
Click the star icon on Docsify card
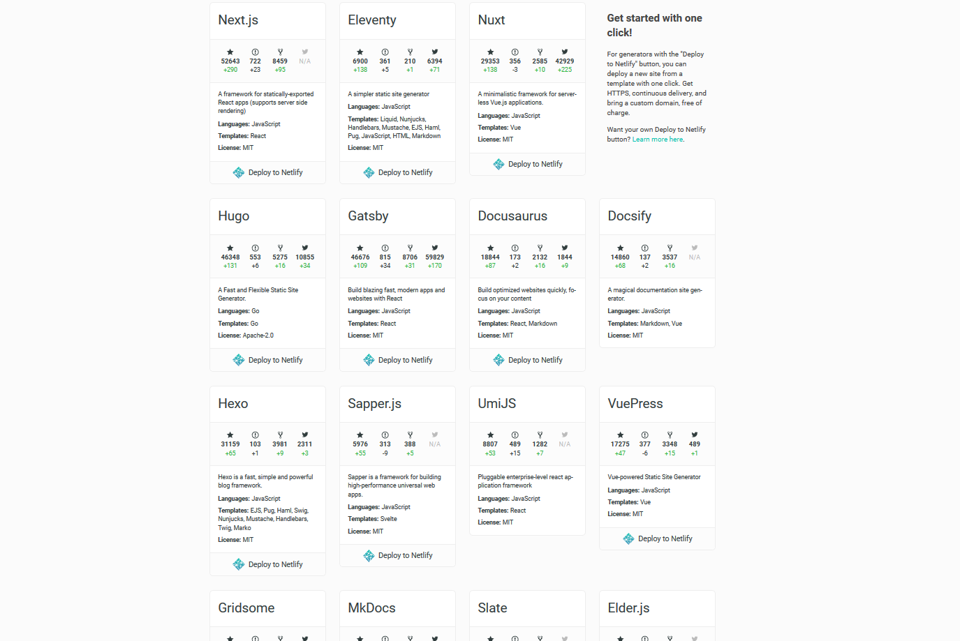coord(620,248)
